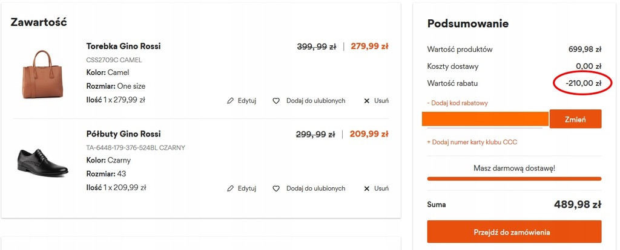Screen dimensions: 620x250
Task: Expand 'Dodaj numer karty klubu CCC'
Action: [x=472, y=142]
